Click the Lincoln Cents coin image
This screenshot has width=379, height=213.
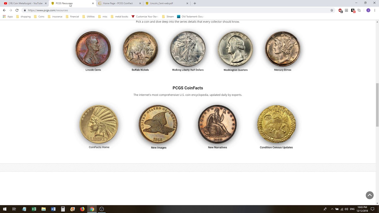tap(93, 49)
